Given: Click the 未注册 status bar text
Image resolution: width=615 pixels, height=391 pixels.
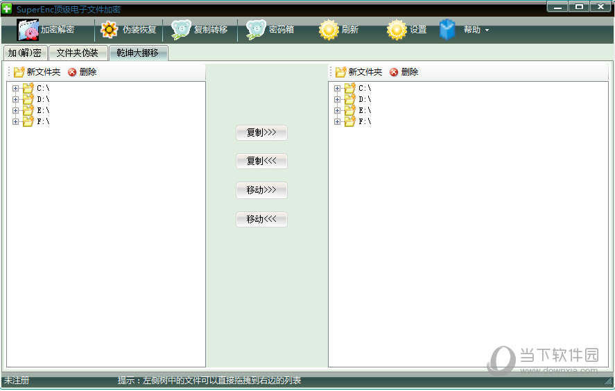Looking at the screenshot, I should pos(17,381).
